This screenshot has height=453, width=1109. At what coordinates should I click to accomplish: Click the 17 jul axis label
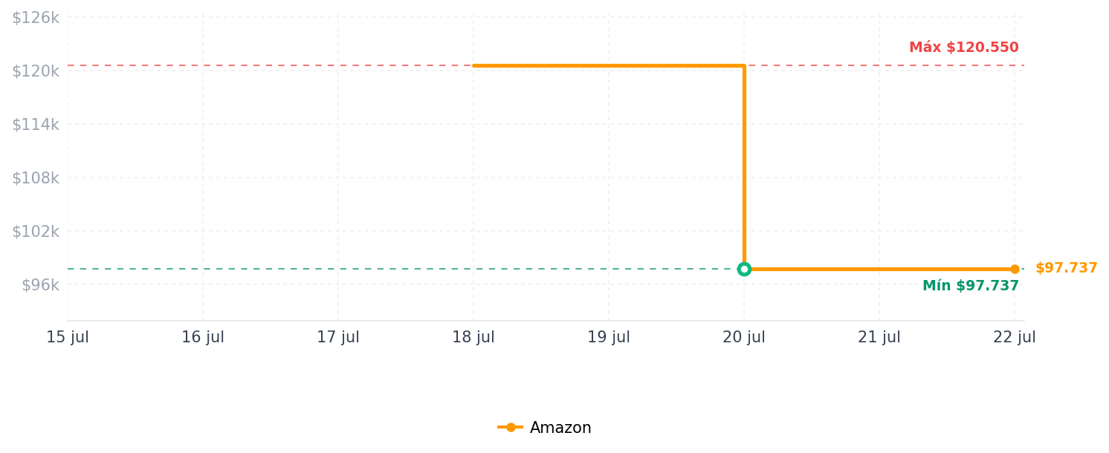coord(338,338)
